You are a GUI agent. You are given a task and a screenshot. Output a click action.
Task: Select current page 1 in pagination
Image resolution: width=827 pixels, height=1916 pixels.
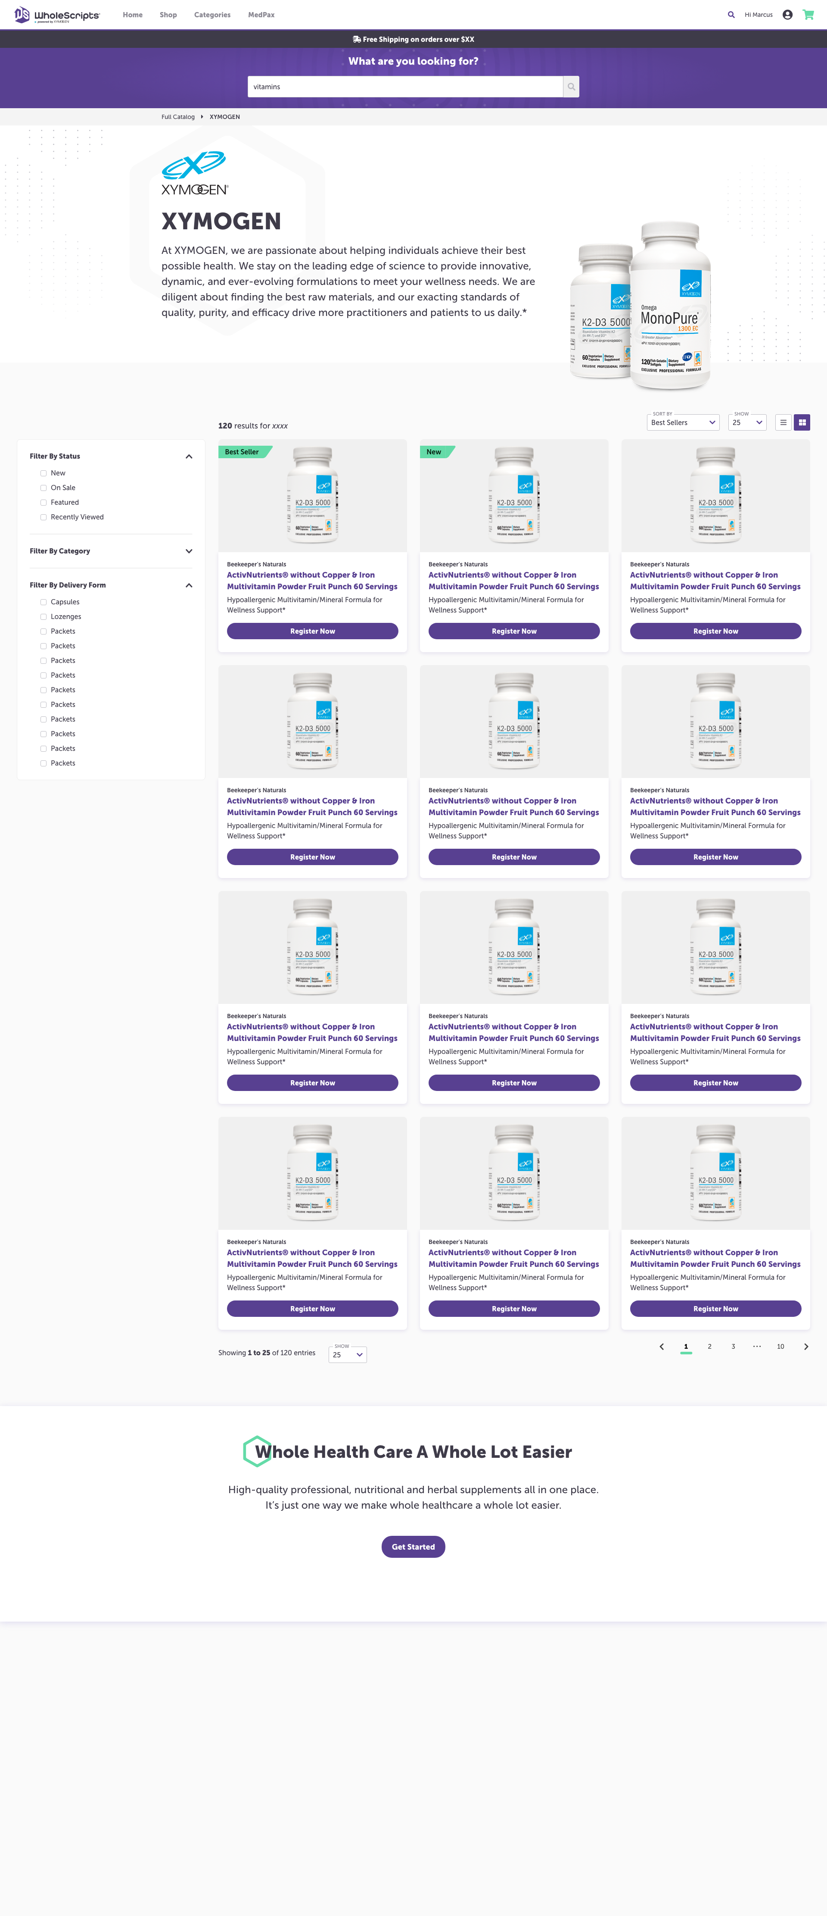[x=686, y=1346]
